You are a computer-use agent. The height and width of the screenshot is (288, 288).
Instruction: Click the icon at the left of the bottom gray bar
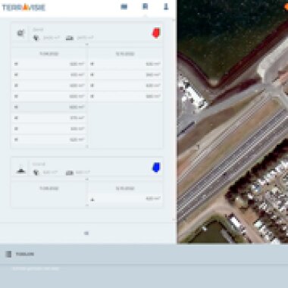8,254
